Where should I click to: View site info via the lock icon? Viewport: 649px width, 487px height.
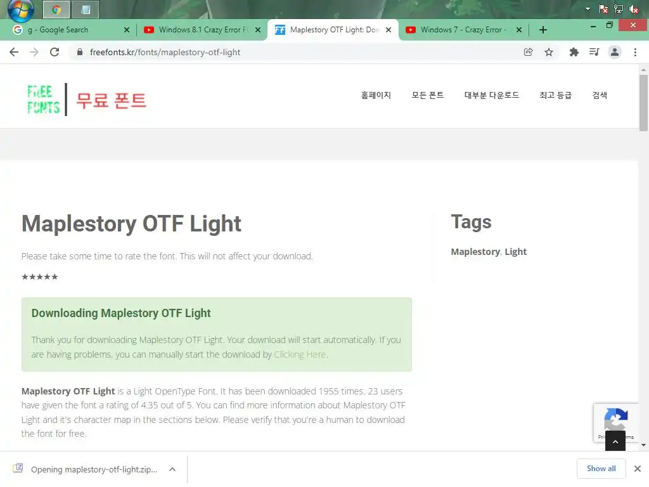pos(80,52)
